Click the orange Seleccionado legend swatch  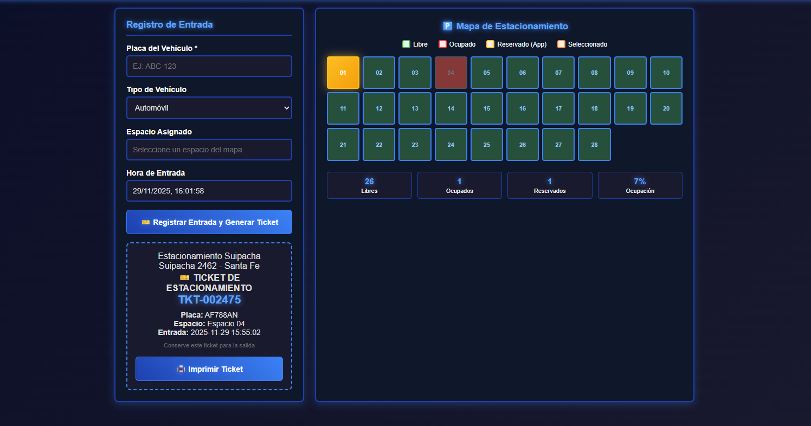[561, 44]
